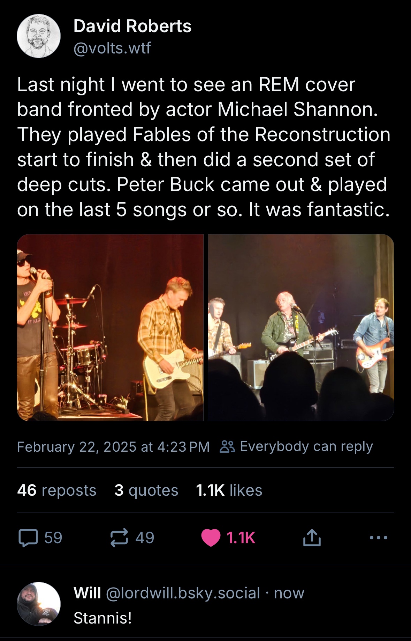View the 3 quotes list

[146, 490]
